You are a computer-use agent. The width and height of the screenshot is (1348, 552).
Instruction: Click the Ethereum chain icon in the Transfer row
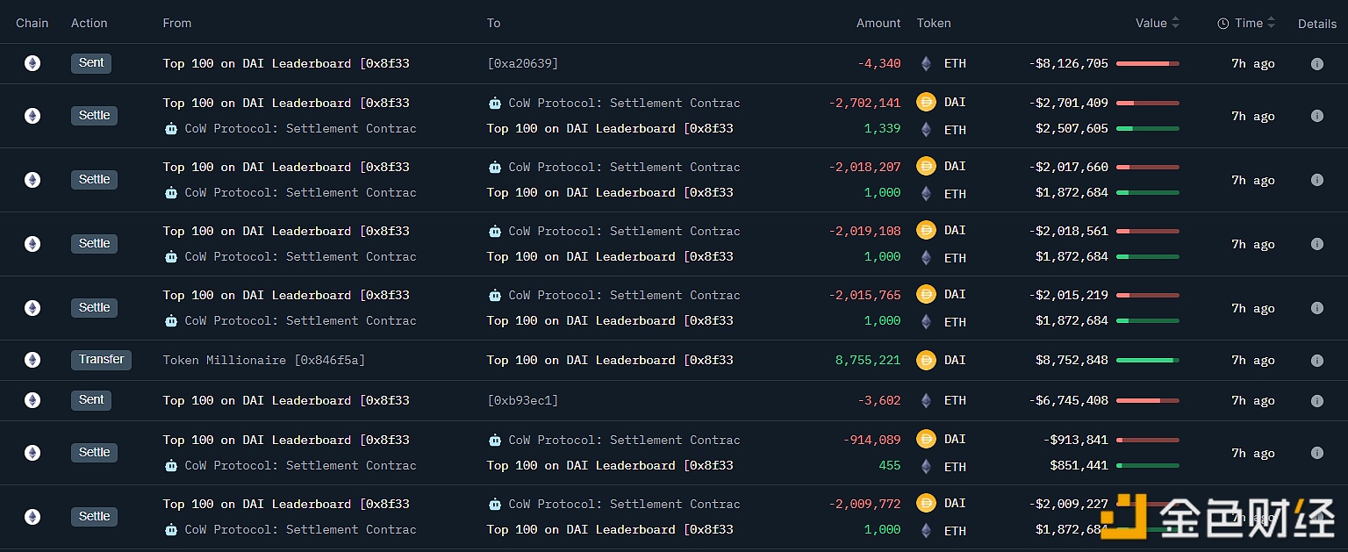coord(32,360)
